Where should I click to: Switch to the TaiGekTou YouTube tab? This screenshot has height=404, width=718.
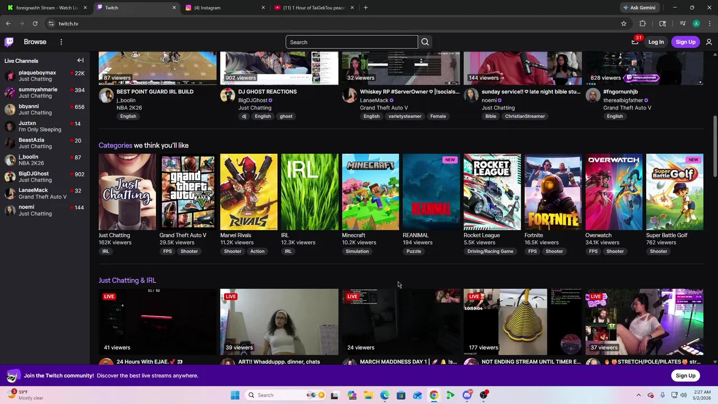(x=314, y=8)
